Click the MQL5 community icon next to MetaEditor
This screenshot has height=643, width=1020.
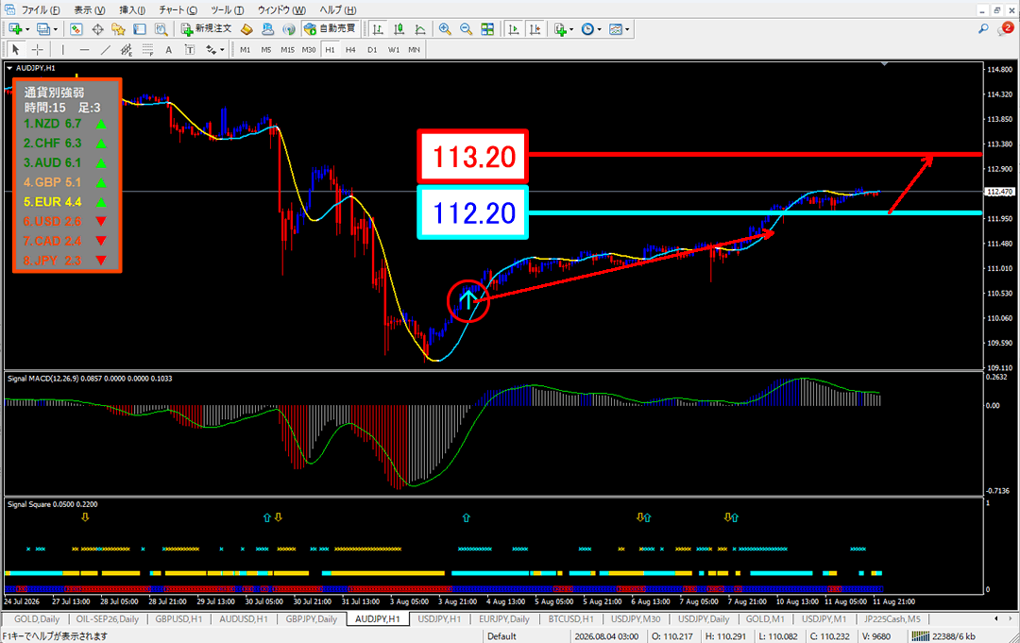pyautogui.click(x=267, y=29)
